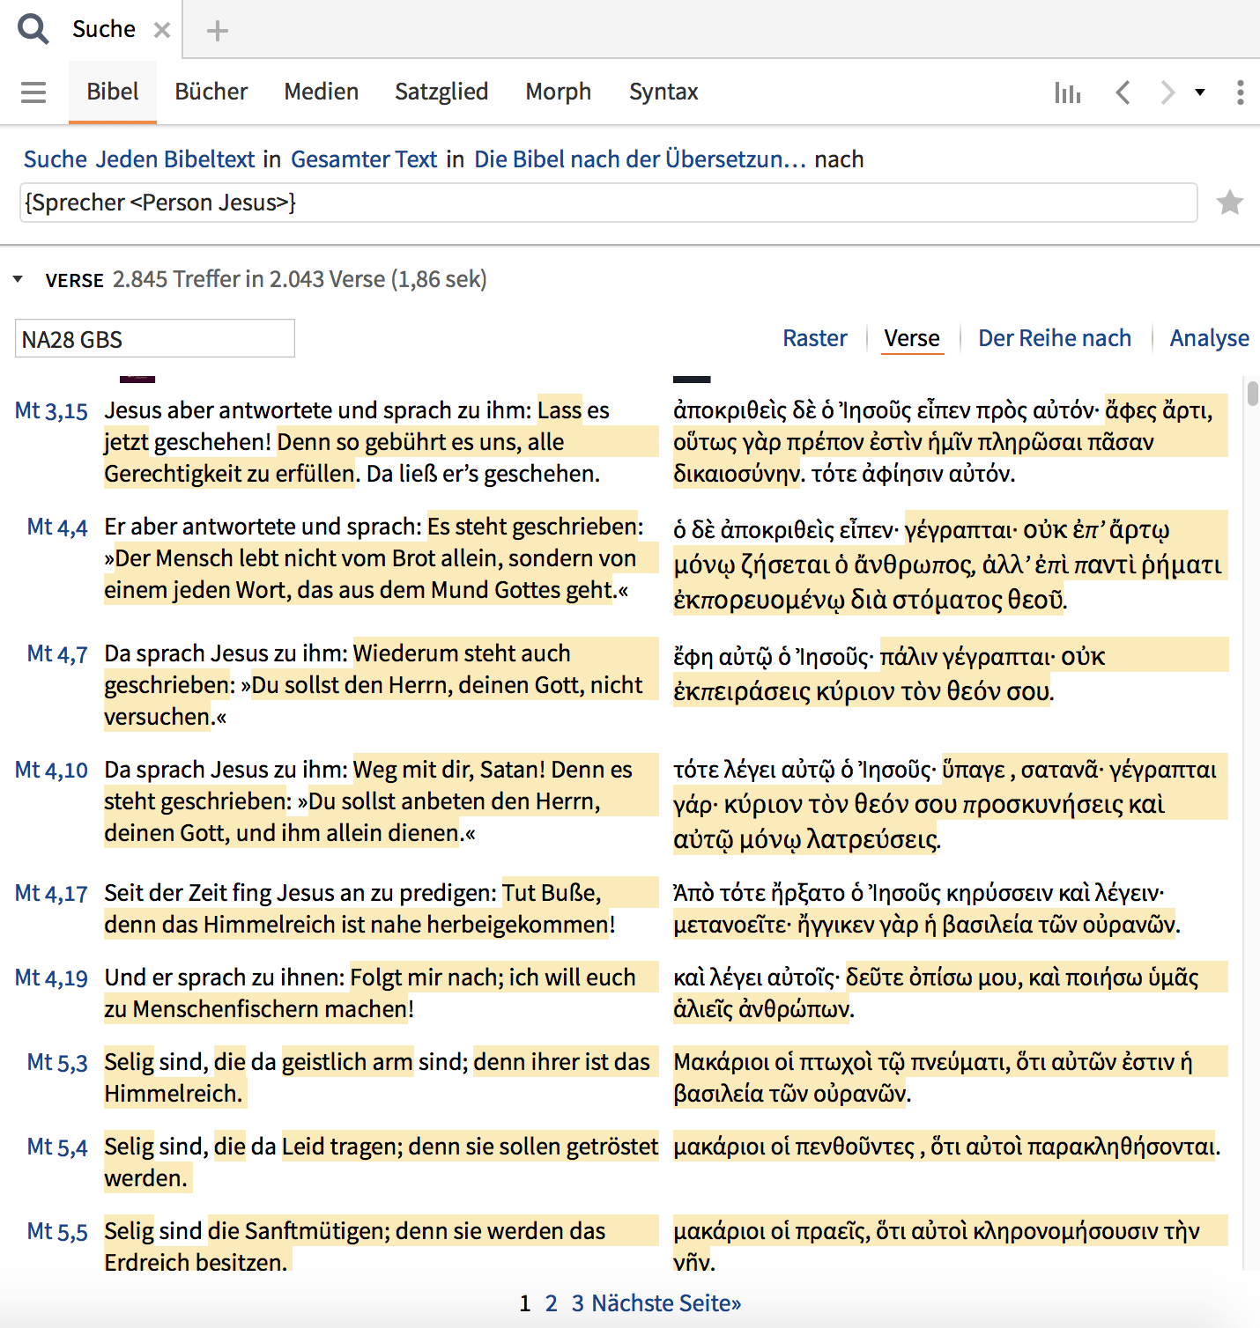Edit the NA28 GBS comparison version field

pos(155,339)
